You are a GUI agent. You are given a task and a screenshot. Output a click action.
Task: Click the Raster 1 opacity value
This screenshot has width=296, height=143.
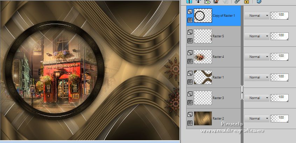click(280, 77)
